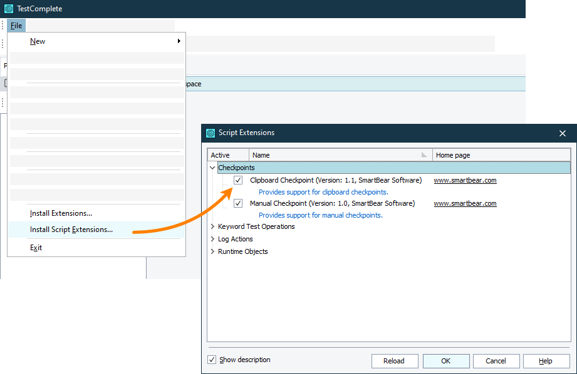Select Install Extensions from the File menu
Viewport: 577px width, 374px height.
[x=61, y=213]
